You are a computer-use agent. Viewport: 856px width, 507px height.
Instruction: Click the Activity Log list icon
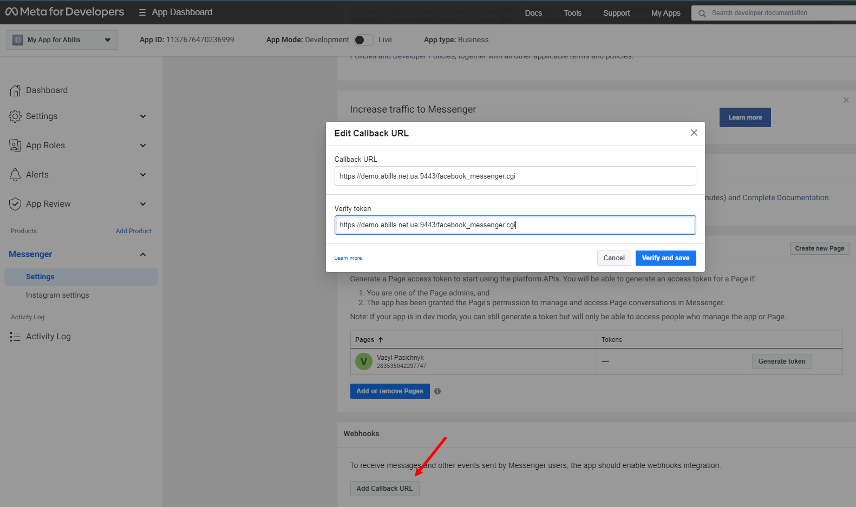point(15,337)
